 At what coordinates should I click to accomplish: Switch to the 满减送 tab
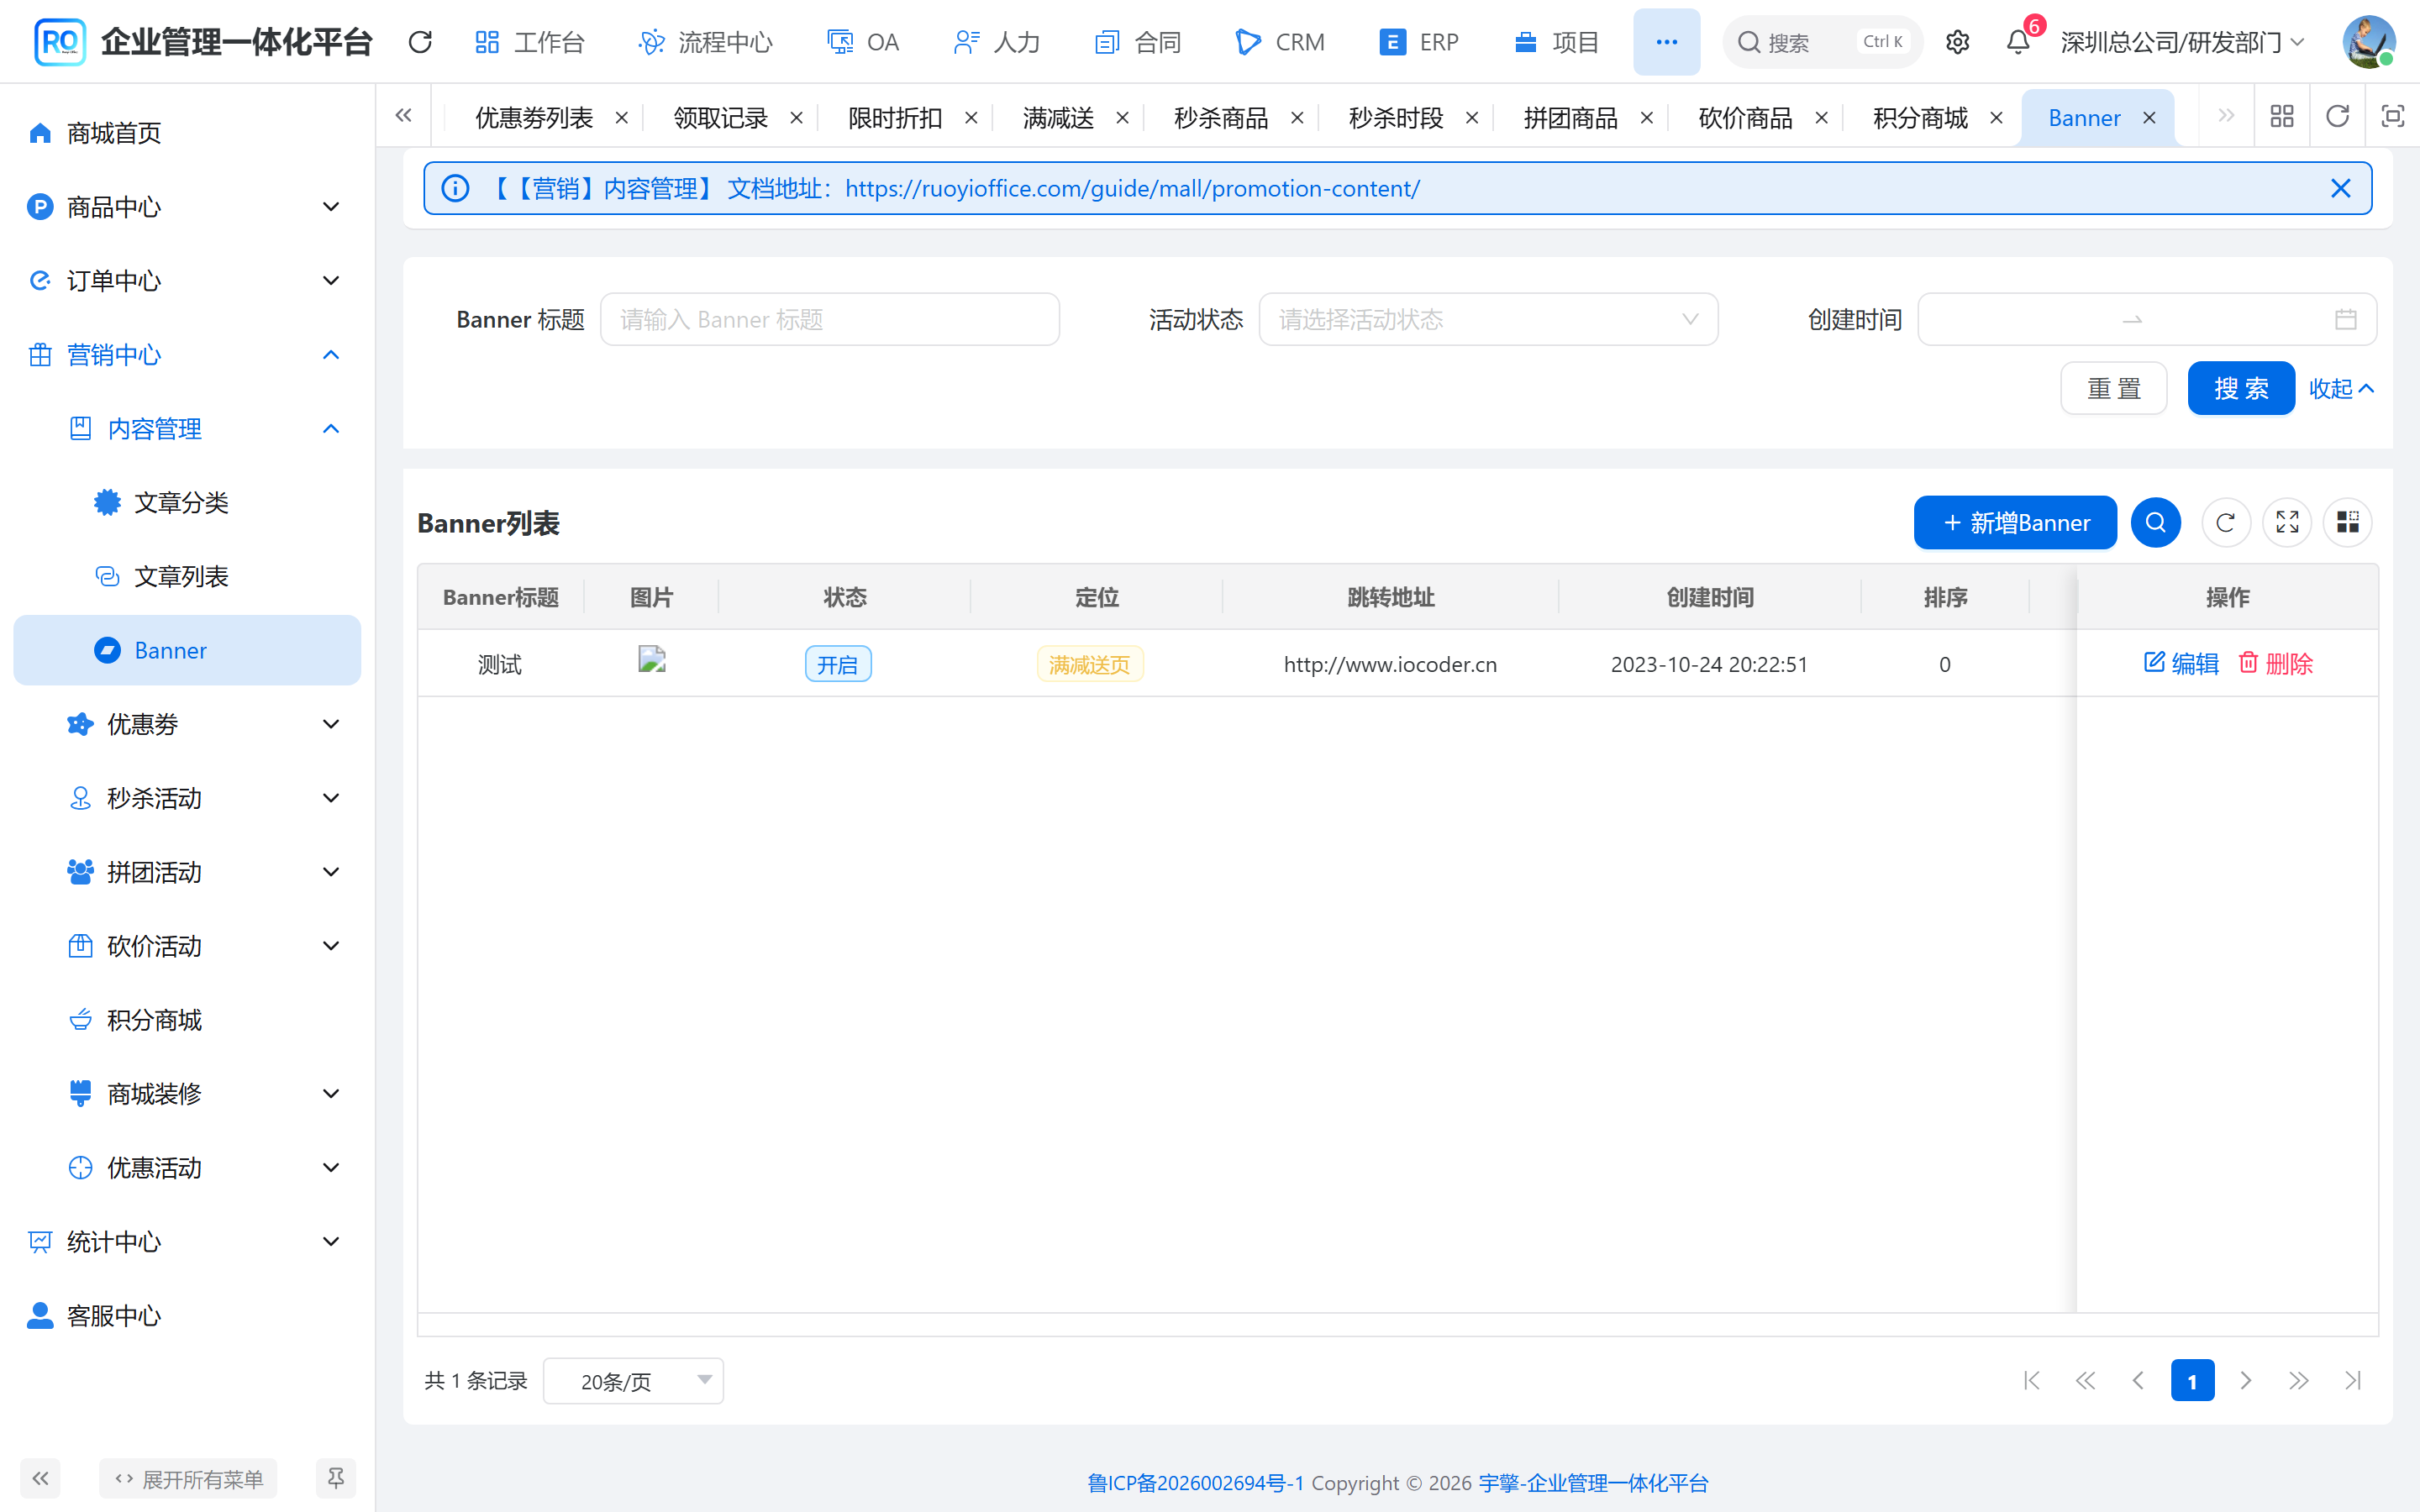pyautogui.click(x=1058, y=118)
